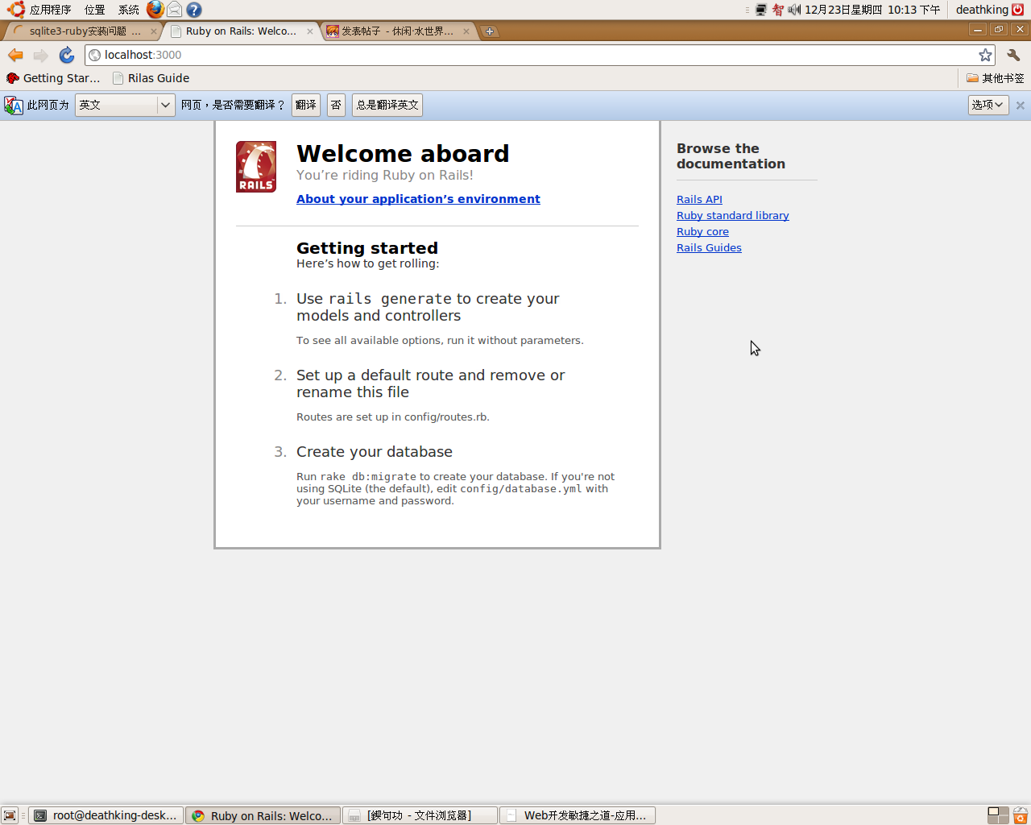Screen dimensions: 1031x825
Task: Open the Rilas Guide bookmark
Action: point(151,78)
